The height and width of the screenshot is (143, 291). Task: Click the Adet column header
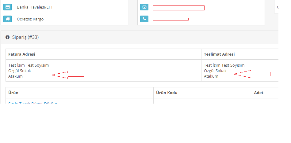pos(259,93)
